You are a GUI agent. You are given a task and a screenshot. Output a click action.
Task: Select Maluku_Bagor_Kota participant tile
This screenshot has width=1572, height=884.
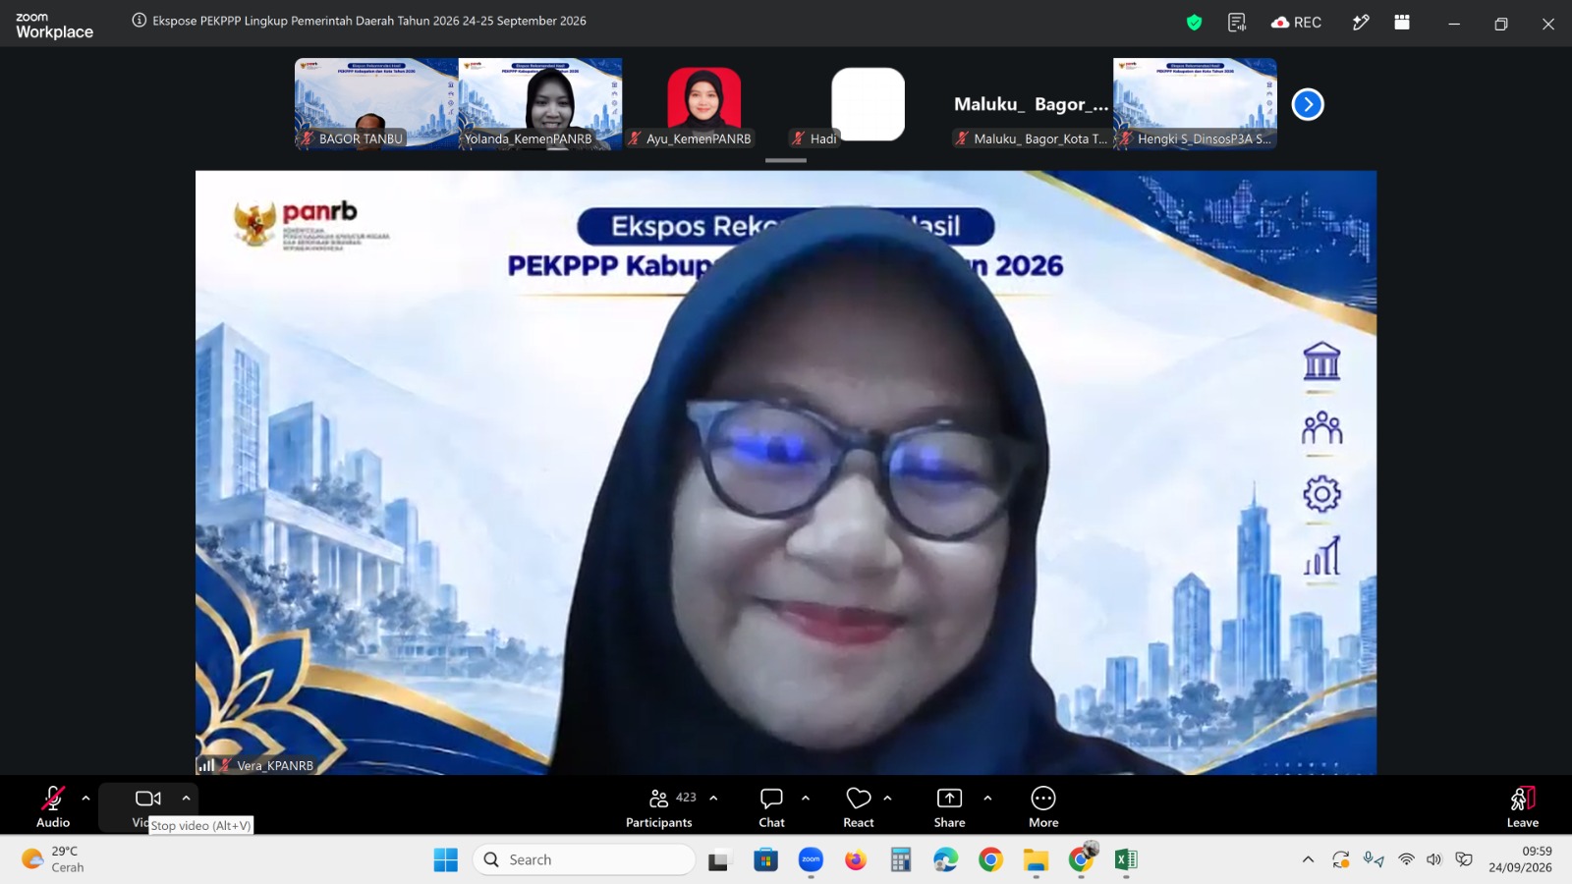tap(1031, 103)
